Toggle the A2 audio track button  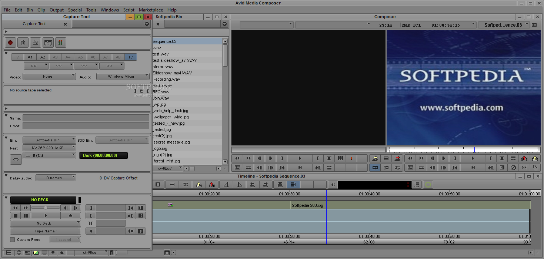(43, 57)
